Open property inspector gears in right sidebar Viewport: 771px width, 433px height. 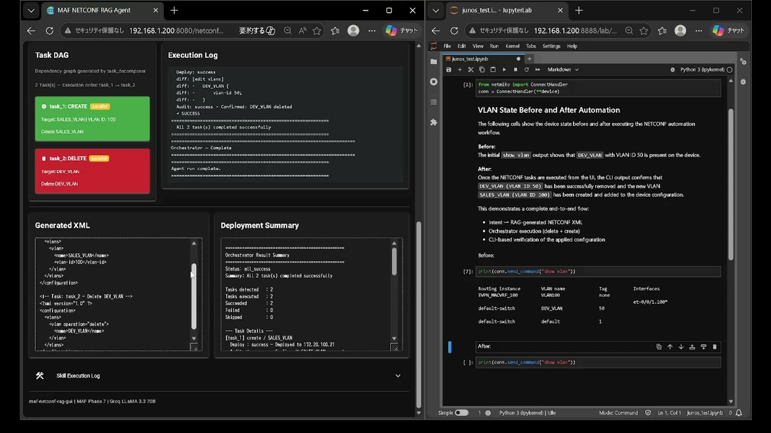click(743, 62)
